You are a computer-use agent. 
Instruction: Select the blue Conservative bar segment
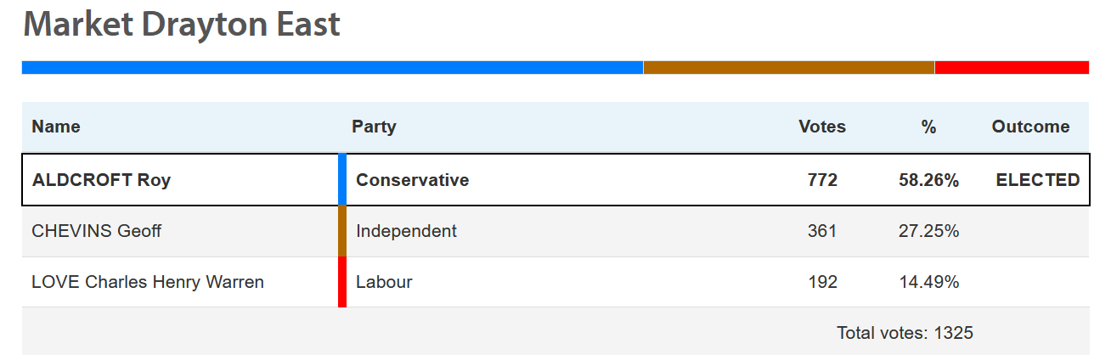(x=332, y=67)
